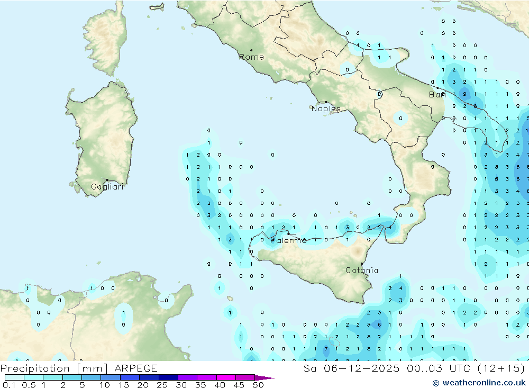Select the 2–5 mm legend swatch
Viewport: 529px width, 388px height.
point(72,377)
